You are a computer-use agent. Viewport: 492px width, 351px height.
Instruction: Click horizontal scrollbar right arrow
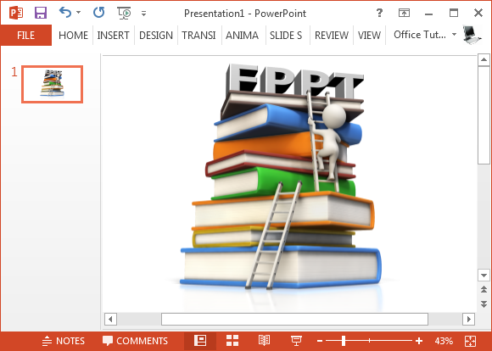469,320
